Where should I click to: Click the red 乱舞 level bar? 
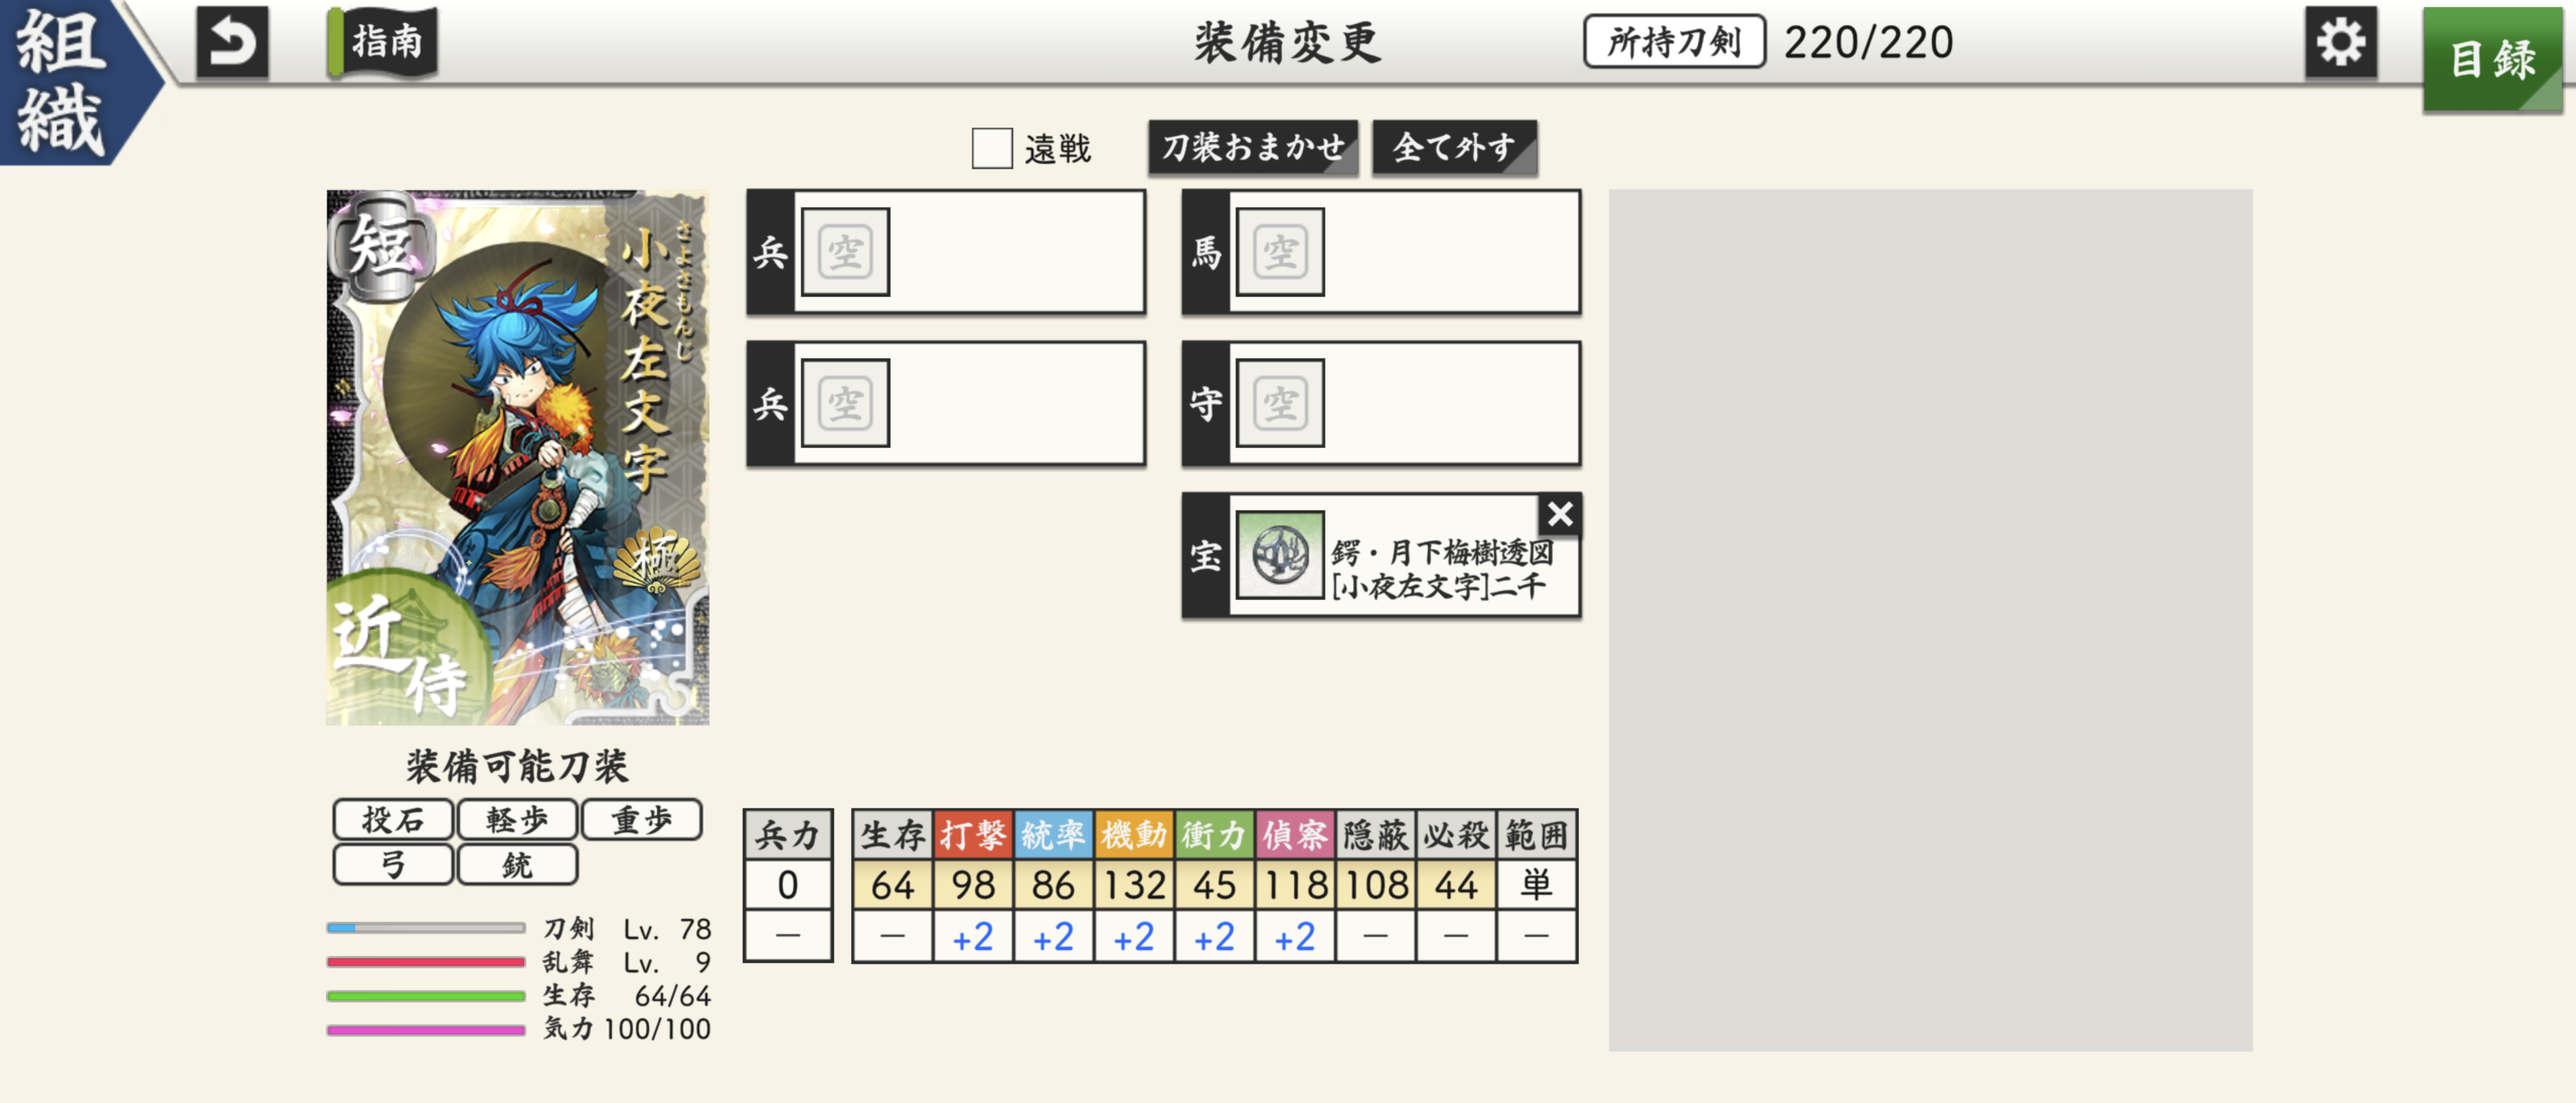tap(426, 963)
